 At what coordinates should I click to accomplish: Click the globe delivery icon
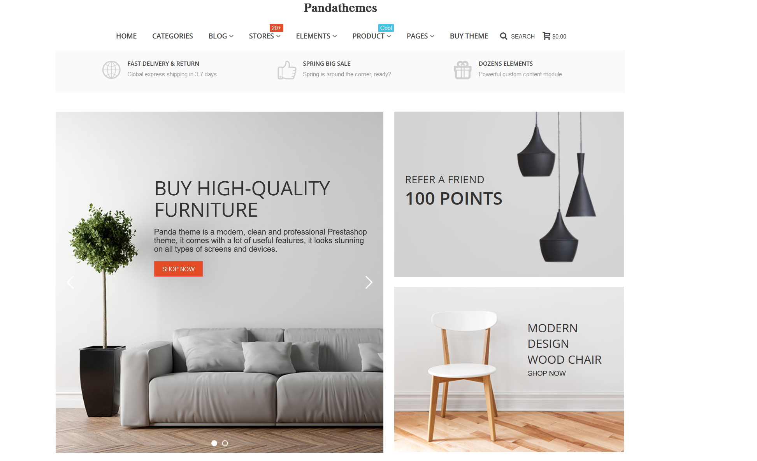tap(111, 70)
